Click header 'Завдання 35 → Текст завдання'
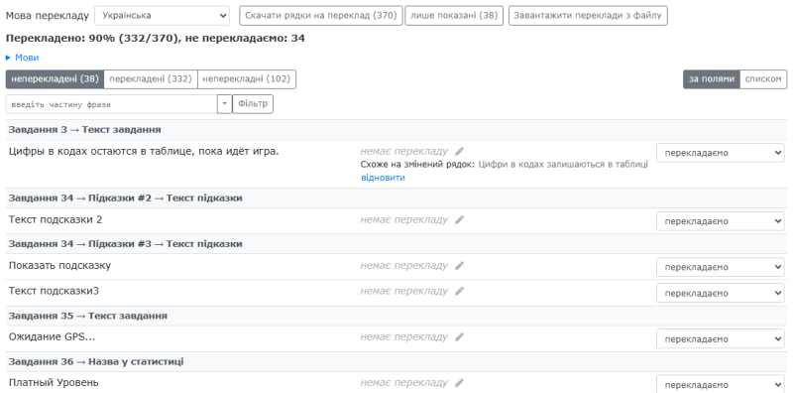This screenshot has height=393, width=793. [87, 316]
